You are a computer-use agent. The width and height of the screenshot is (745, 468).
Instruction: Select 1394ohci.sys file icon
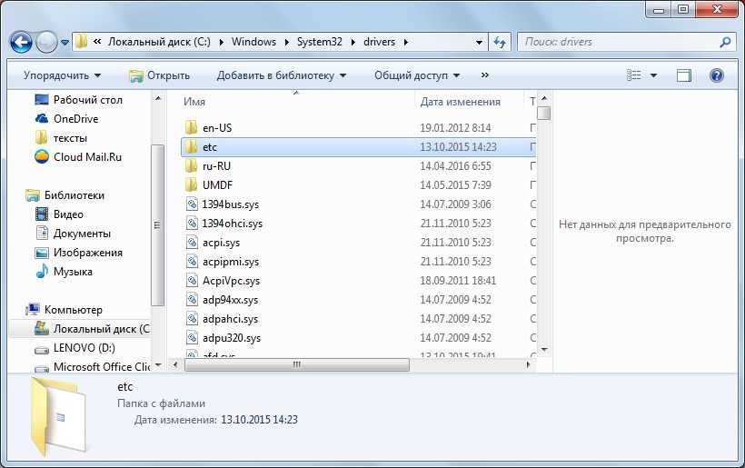(x=192, y=224)
